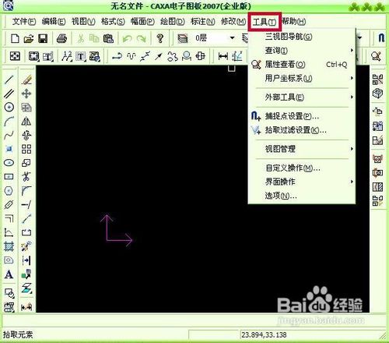Click the layer control icon beside 0层
Screen dimensions: 389x343
pyautogui.click(x=183, y=38)
